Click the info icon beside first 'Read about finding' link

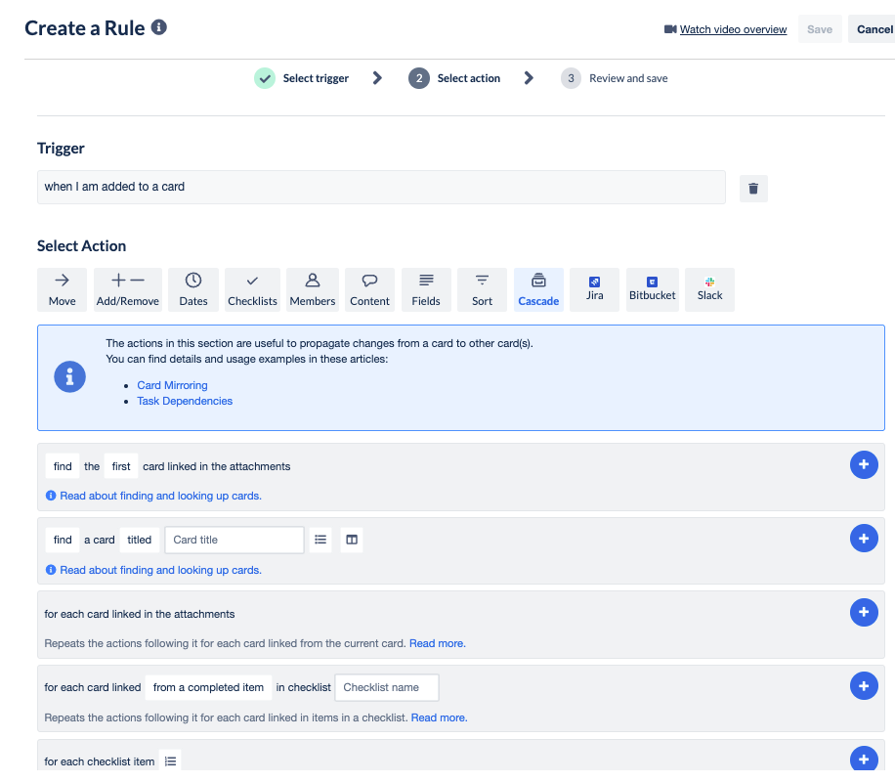pyautogui.click(x=51, y=496)
